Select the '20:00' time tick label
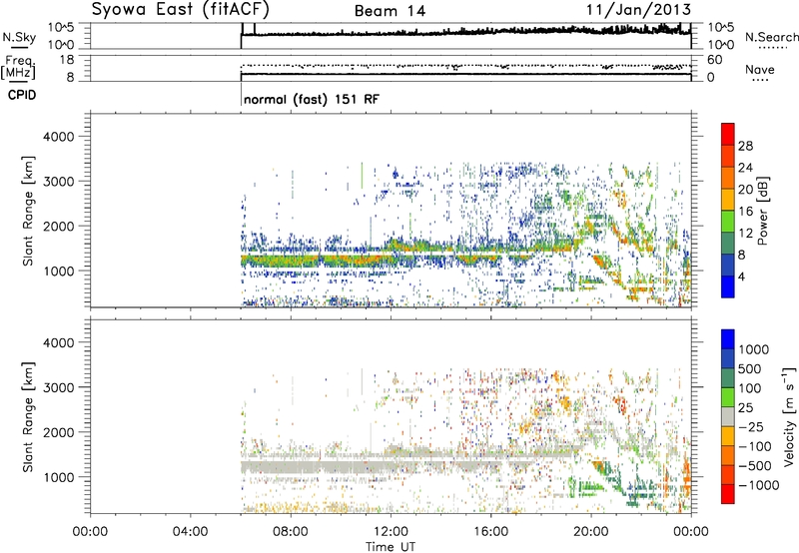 591,532
